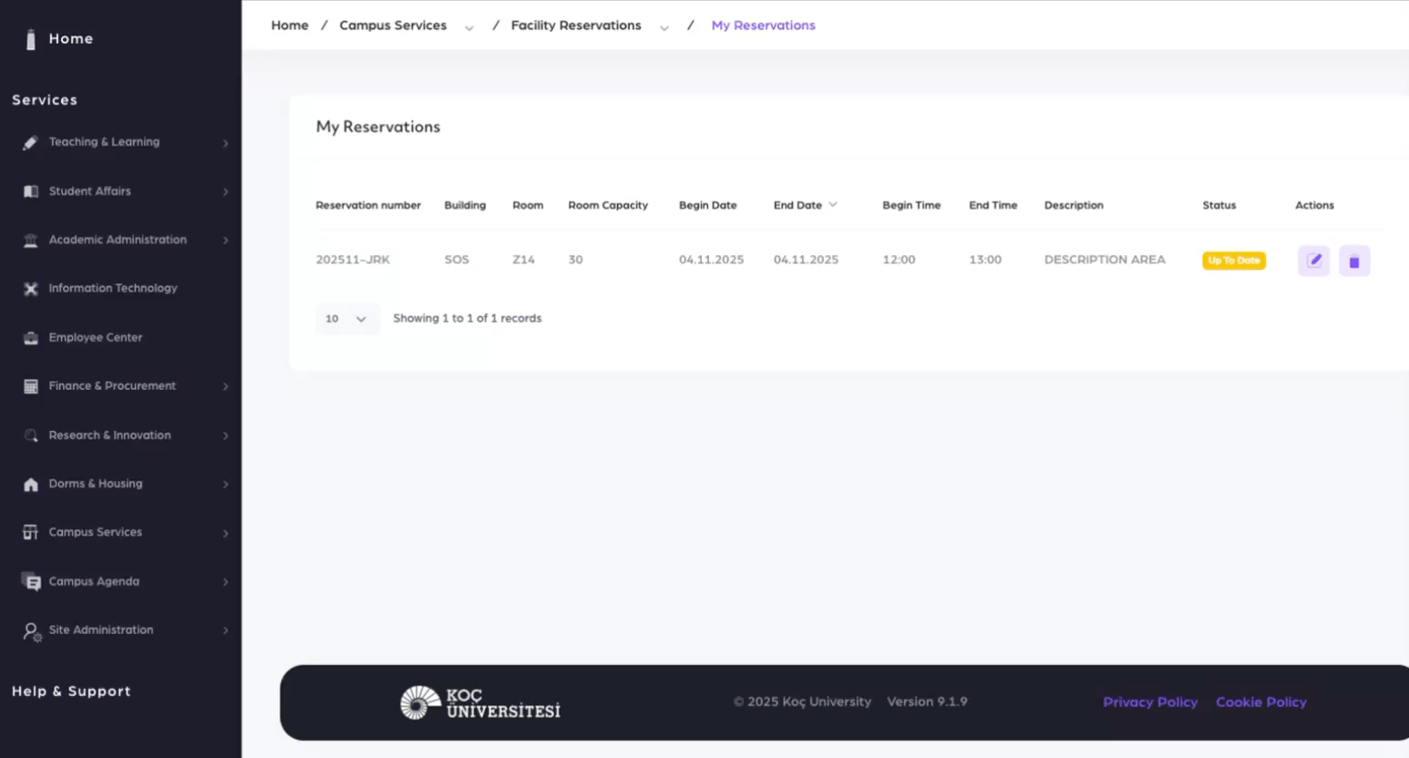This screenshot has width=1409, height=758.
Task: Click the edit reservation pencil icon
Action: click(x=1313, y=261)
